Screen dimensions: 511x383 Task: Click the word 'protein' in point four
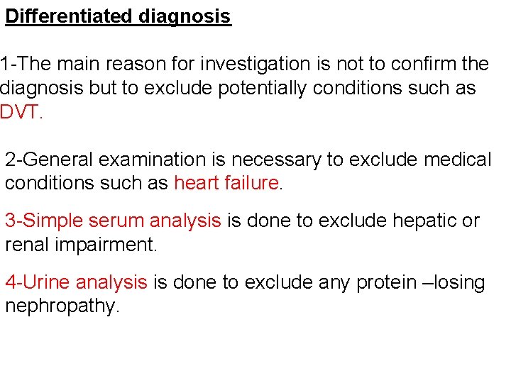coord(387,283)
